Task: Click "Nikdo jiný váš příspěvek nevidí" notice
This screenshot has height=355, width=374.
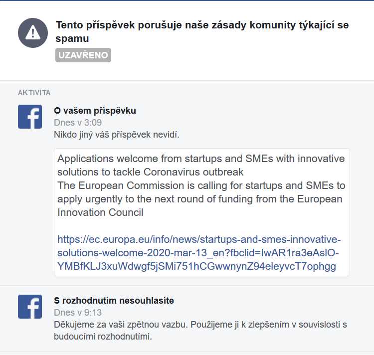Action: coord(116,135)
